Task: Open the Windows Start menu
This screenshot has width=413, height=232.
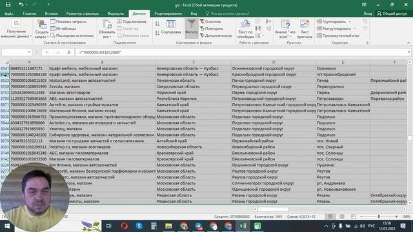Action: click(7, 226)
